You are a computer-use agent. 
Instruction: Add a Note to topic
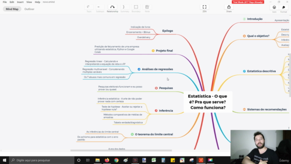click(x=147, y=9)
